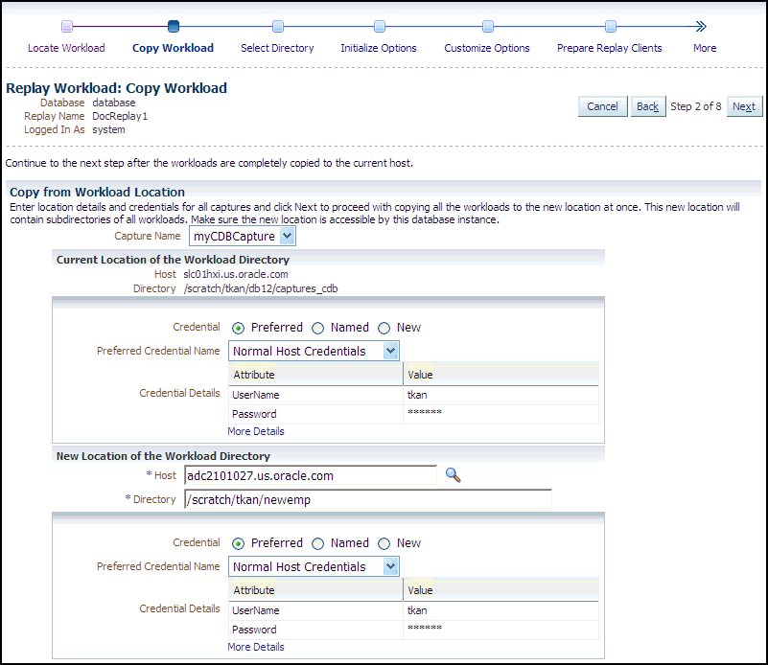Expand Preferred Credential Name for current location

(389, 352)
